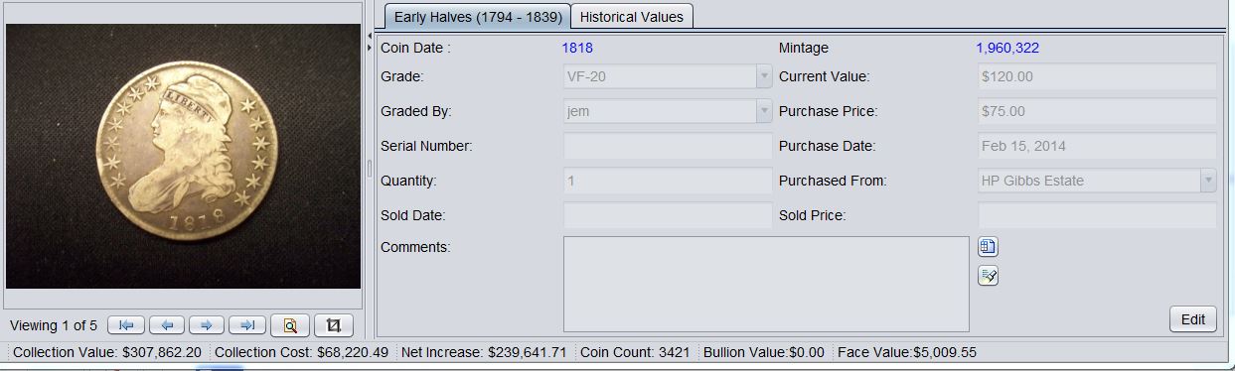1235x371 pixels.
Task: Select Early Halves (1794 - 1839) tab
Action: point(478,17)
